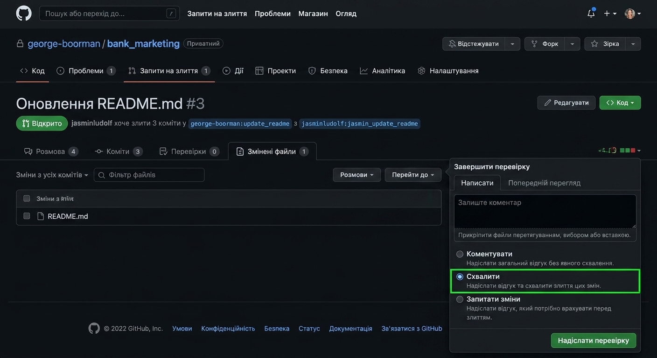This screenshot has height=358, width=657.
Task: Tick the checkbox for README.md
Action: tap(27, 216)
